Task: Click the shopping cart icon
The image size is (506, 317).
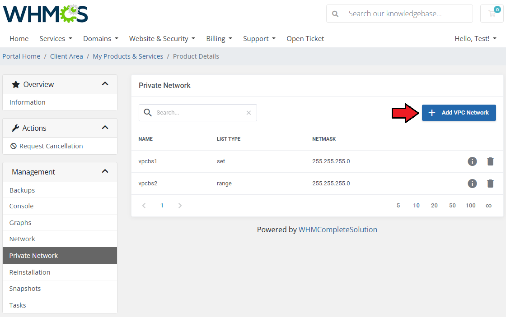Action: point(492,14)
